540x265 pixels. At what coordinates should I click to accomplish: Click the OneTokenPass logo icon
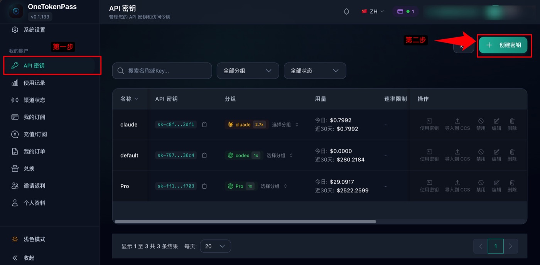coord(16,12)
